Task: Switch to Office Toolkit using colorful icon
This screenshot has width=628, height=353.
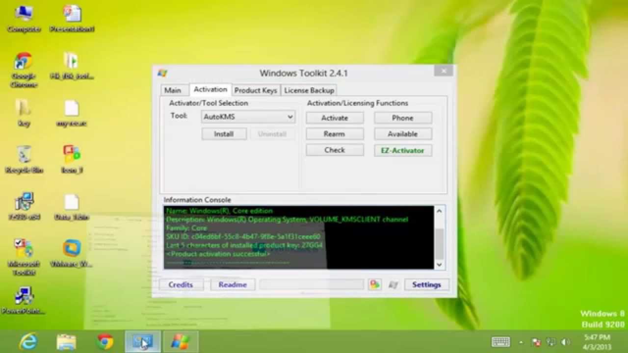Action: point(375,284)
